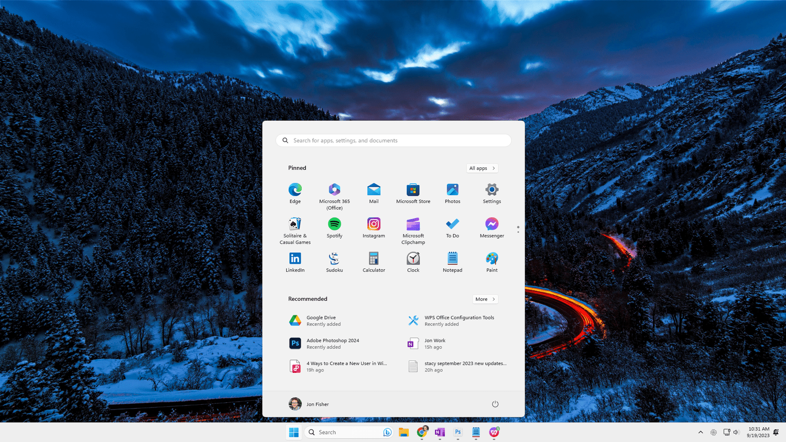
Task: Switch to WPS Office on the taskbar
Action: pos(494,432)
